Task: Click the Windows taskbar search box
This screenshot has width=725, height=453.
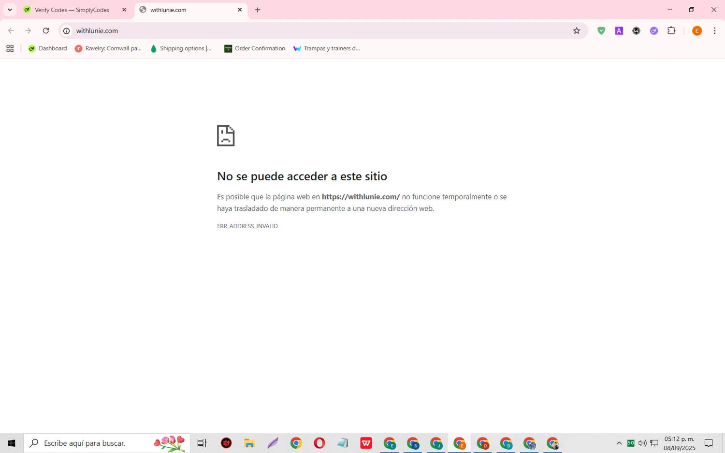Action: (x=107, y=443)
